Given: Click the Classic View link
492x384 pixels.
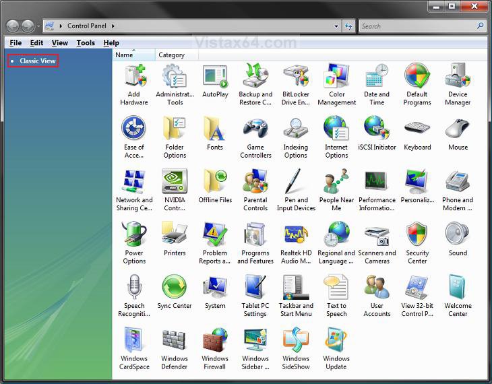Looking at the screenshot, I should point(38,61).
